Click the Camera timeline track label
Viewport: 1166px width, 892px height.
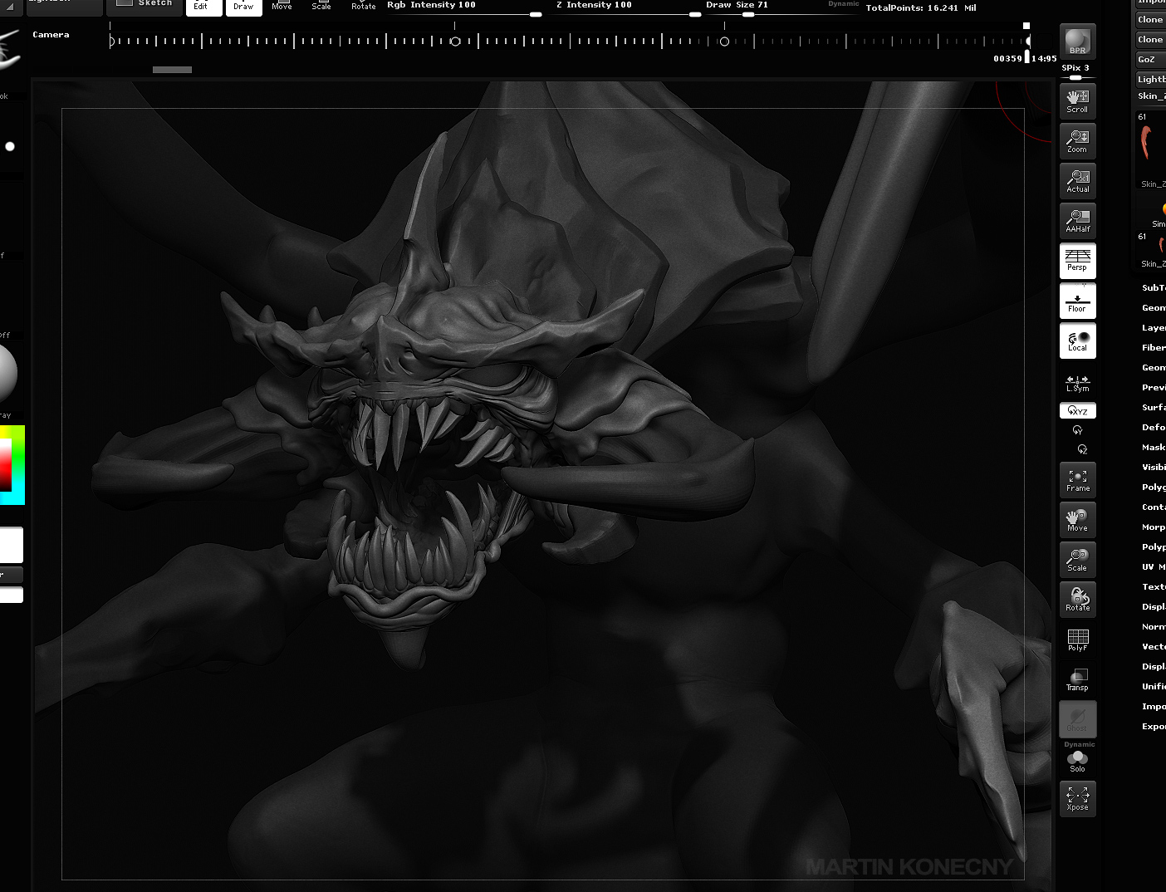coord(51,35)
